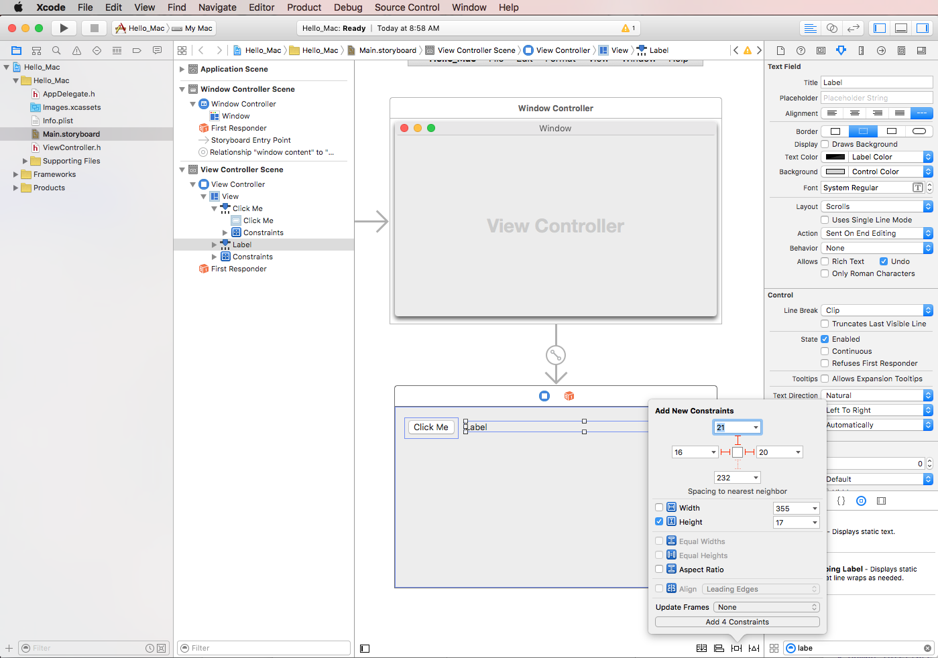
Task: Open the Resolve Auto Layout Issues icon
Action: coord(754,648)
